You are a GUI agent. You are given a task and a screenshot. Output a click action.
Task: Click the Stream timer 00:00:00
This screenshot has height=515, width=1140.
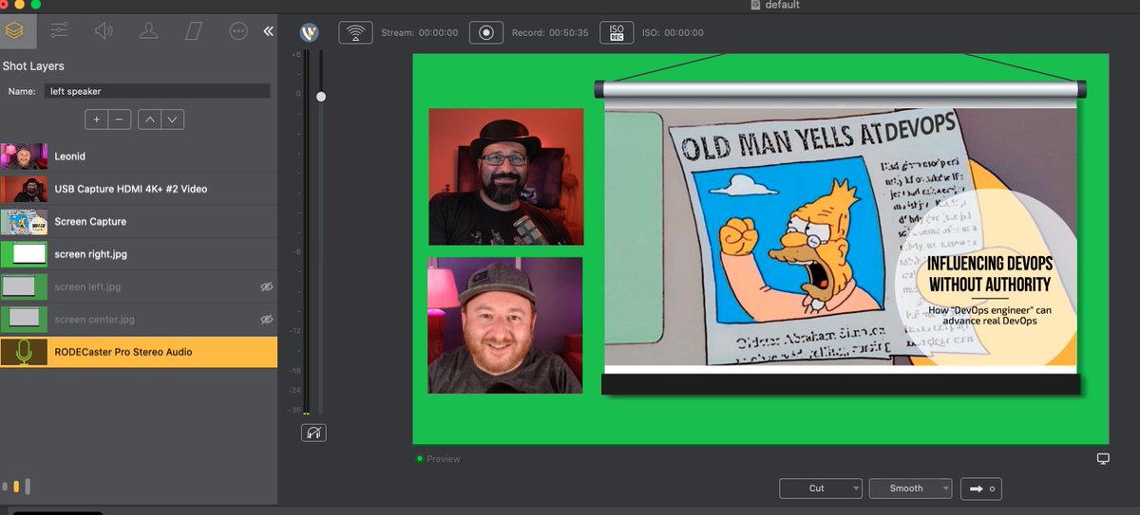click(x=438, y=32)
